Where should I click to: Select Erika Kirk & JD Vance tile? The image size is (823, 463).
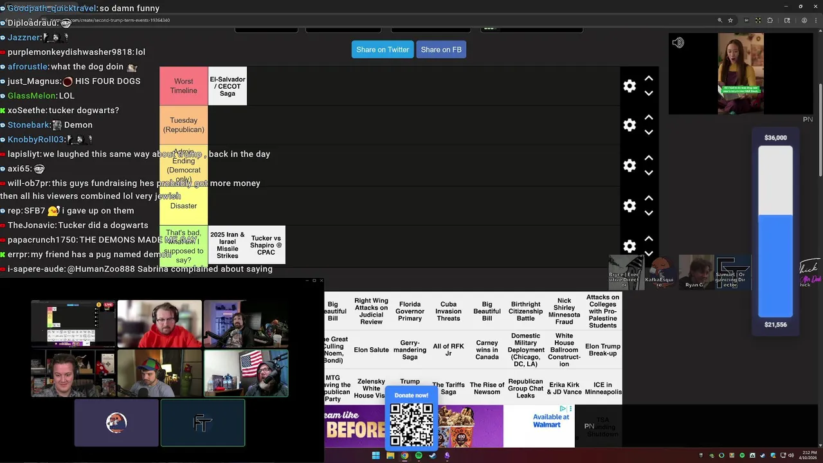click(564, 388)
